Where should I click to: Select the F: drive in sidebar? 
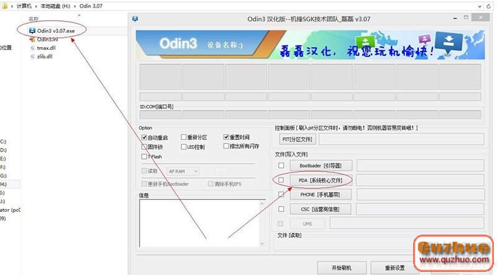coord(3,167)
